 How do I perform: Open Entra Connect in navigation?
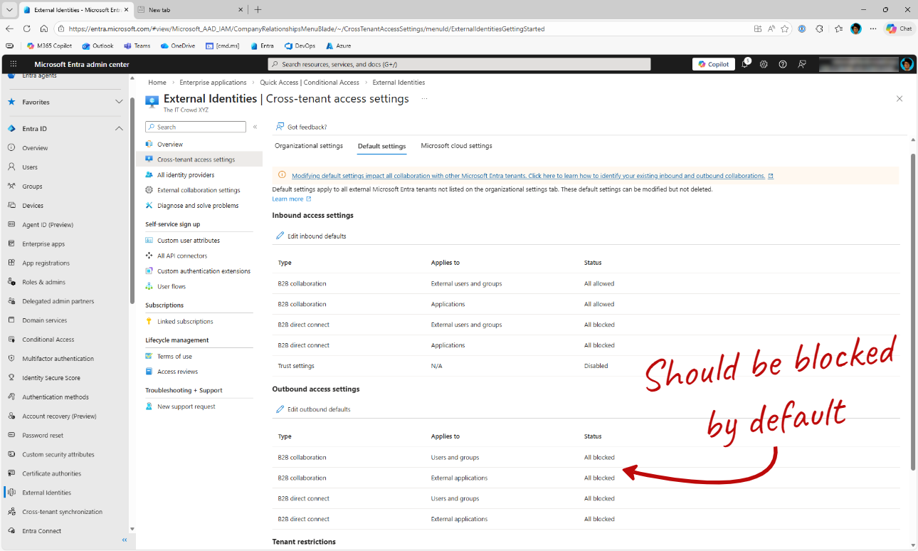click(41, 531)
